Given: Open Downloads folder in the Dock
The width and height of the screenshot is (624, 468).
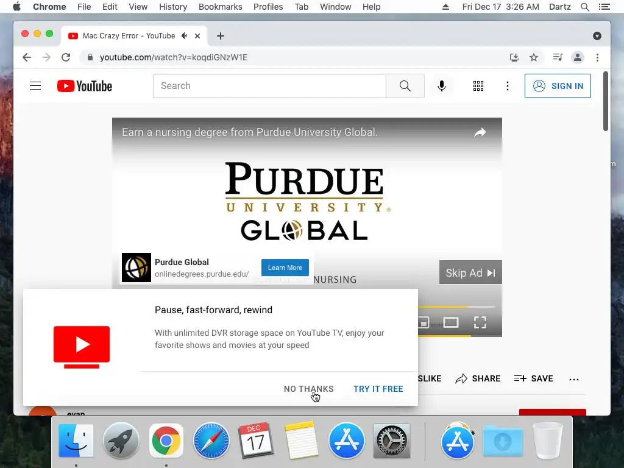Looking at the screenshot, I should coord(503,441).
